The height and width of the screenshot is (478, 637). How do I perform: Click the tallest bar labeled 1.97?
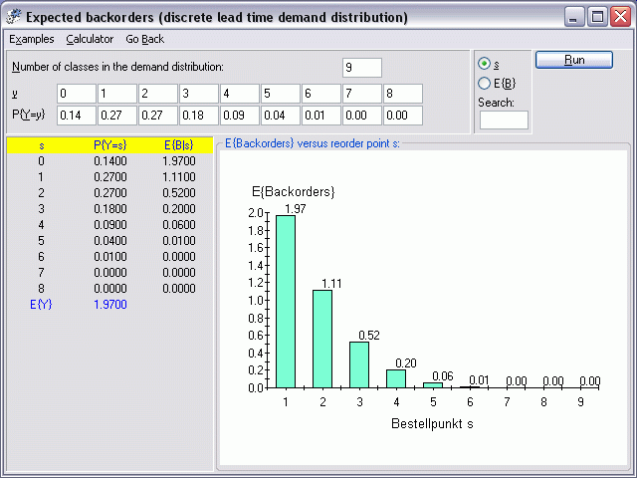pyautogui.click(x=286, y=301)
